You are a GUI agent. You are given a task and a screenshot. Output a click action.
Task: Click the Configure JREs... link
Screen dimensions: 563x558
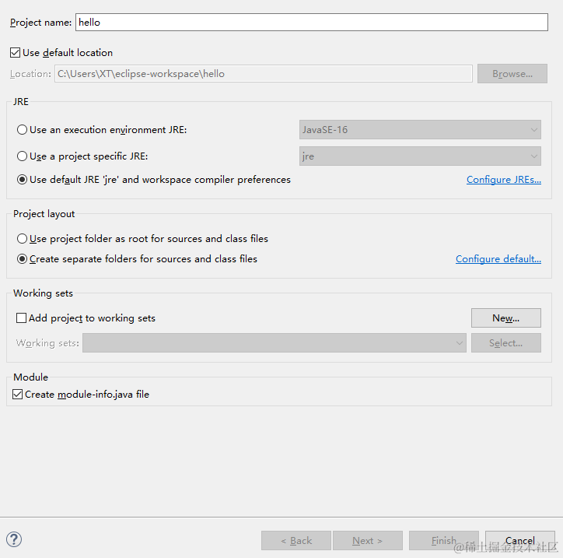(x=504, y=180)
